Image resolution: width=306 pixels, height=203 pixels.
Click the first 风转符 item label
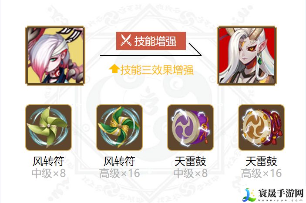(x=49, y=161)
